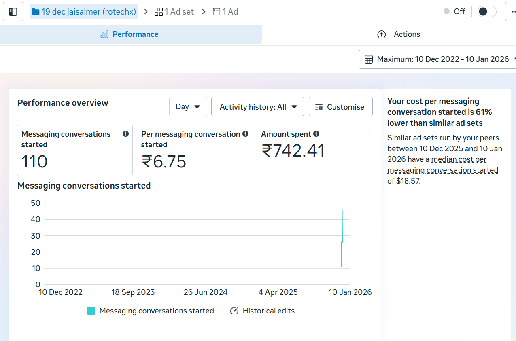Click the 26 Jun 2024 axis label

[x=206, y=292]
